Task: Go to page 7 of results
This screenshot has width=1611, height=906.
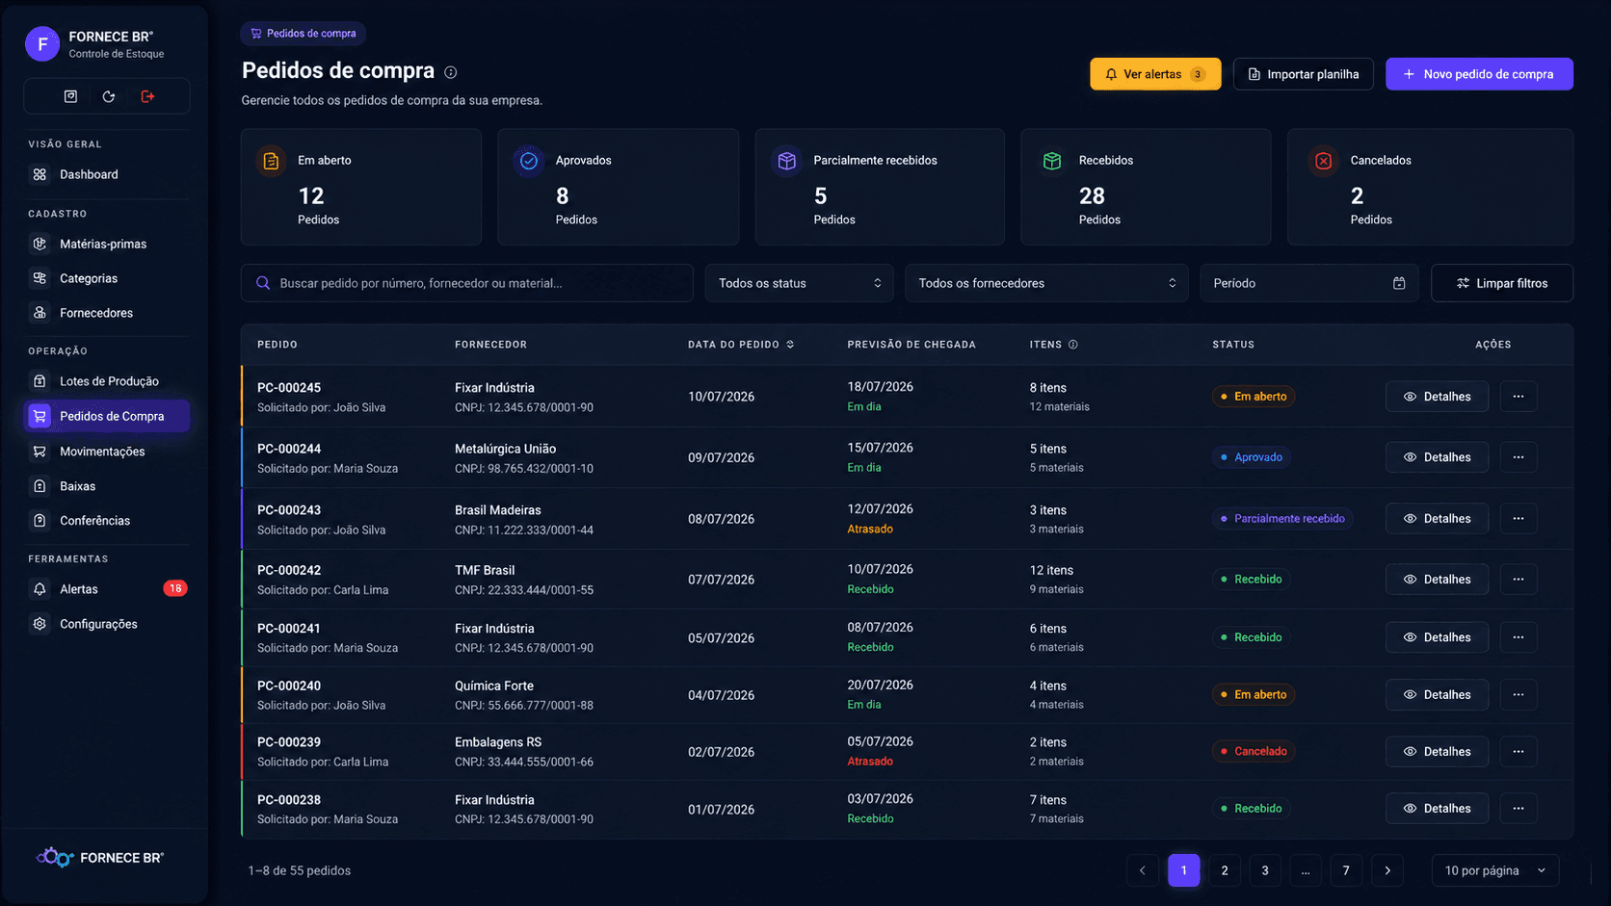Action: [1346, 870]
